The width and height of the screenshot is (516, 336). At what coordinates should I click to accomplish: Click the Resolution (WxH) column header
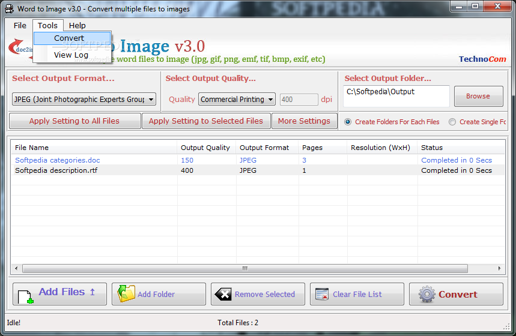point(382,148)
